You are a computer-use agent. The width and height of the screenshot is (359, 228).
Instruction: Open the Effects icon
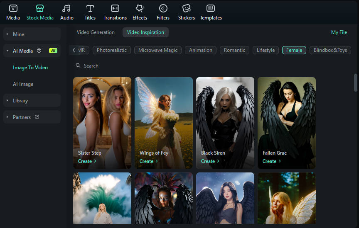coord(140,8)
